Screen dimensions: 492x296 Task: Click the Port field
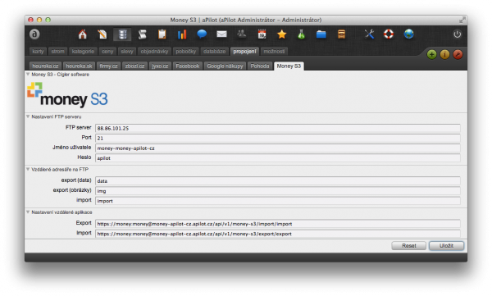(x=278, y=138)
